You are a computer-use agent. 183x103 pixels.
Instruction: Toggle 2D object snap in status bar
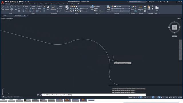(x=155, y=97)
